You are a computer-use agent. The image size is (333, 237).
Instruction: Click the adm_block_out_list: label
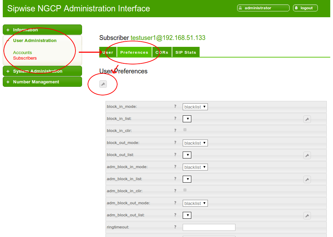click(x=126, y=215)
